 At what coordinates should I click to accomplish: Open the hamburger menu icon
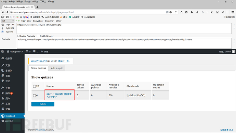(x=233, y=12)
